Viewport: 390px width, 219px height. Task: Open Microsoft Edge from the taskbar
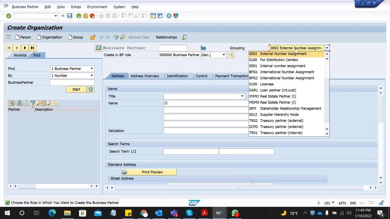click(52, 213)
